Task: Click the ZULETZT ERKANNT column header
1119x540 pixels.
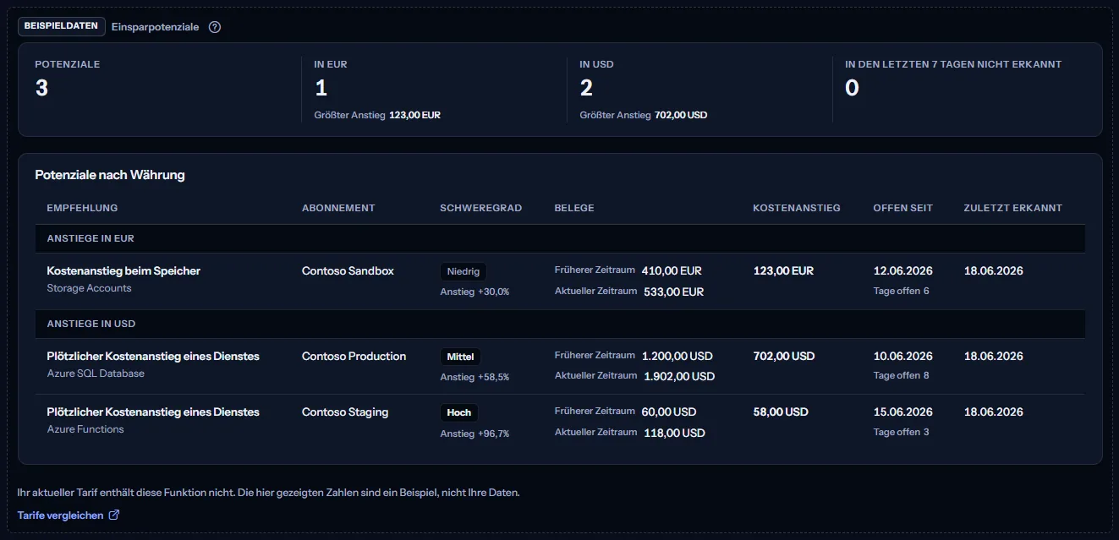Action: 1013,208
